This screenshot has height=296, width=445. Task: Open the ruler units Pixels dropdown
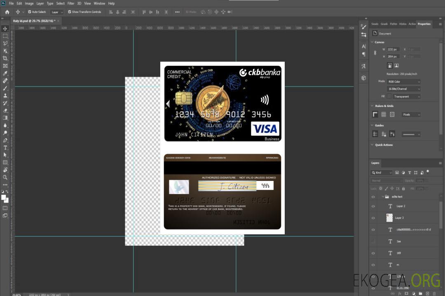[411, 114]
